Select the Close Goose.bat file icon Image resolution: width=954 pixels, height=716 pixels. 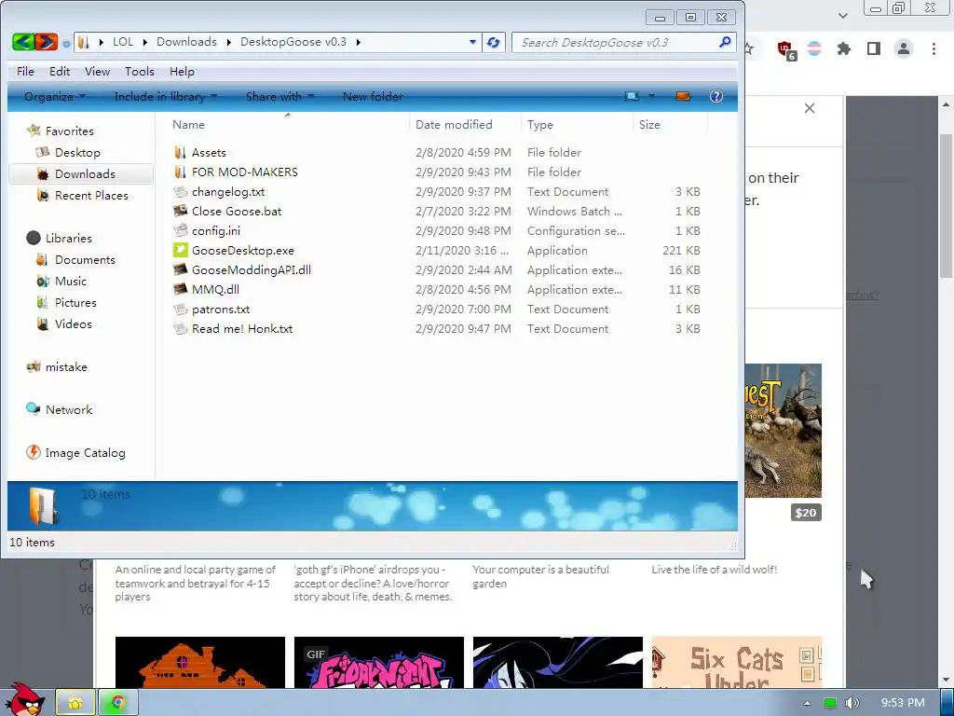pos(180,212)
